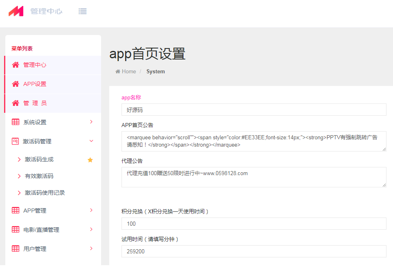The image size is (393, 268).
Task: Expand the APP管理 menu arrow
Action: 91,210
